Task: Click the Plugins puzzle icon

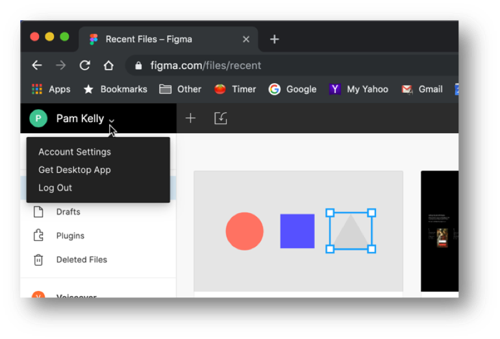Action: tap(38, 235)
